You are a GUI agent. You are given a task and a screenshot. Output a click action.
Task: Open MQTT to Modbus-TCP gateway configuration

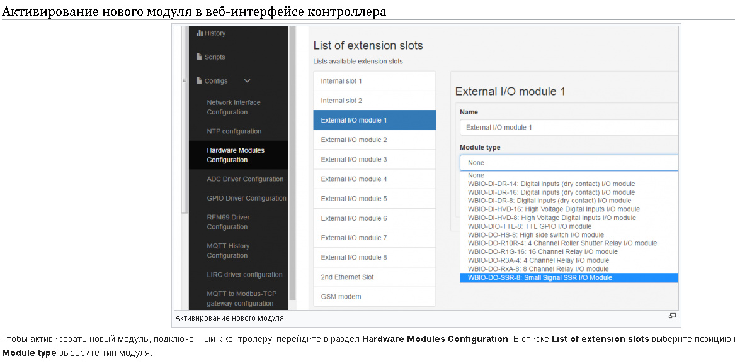241,299
